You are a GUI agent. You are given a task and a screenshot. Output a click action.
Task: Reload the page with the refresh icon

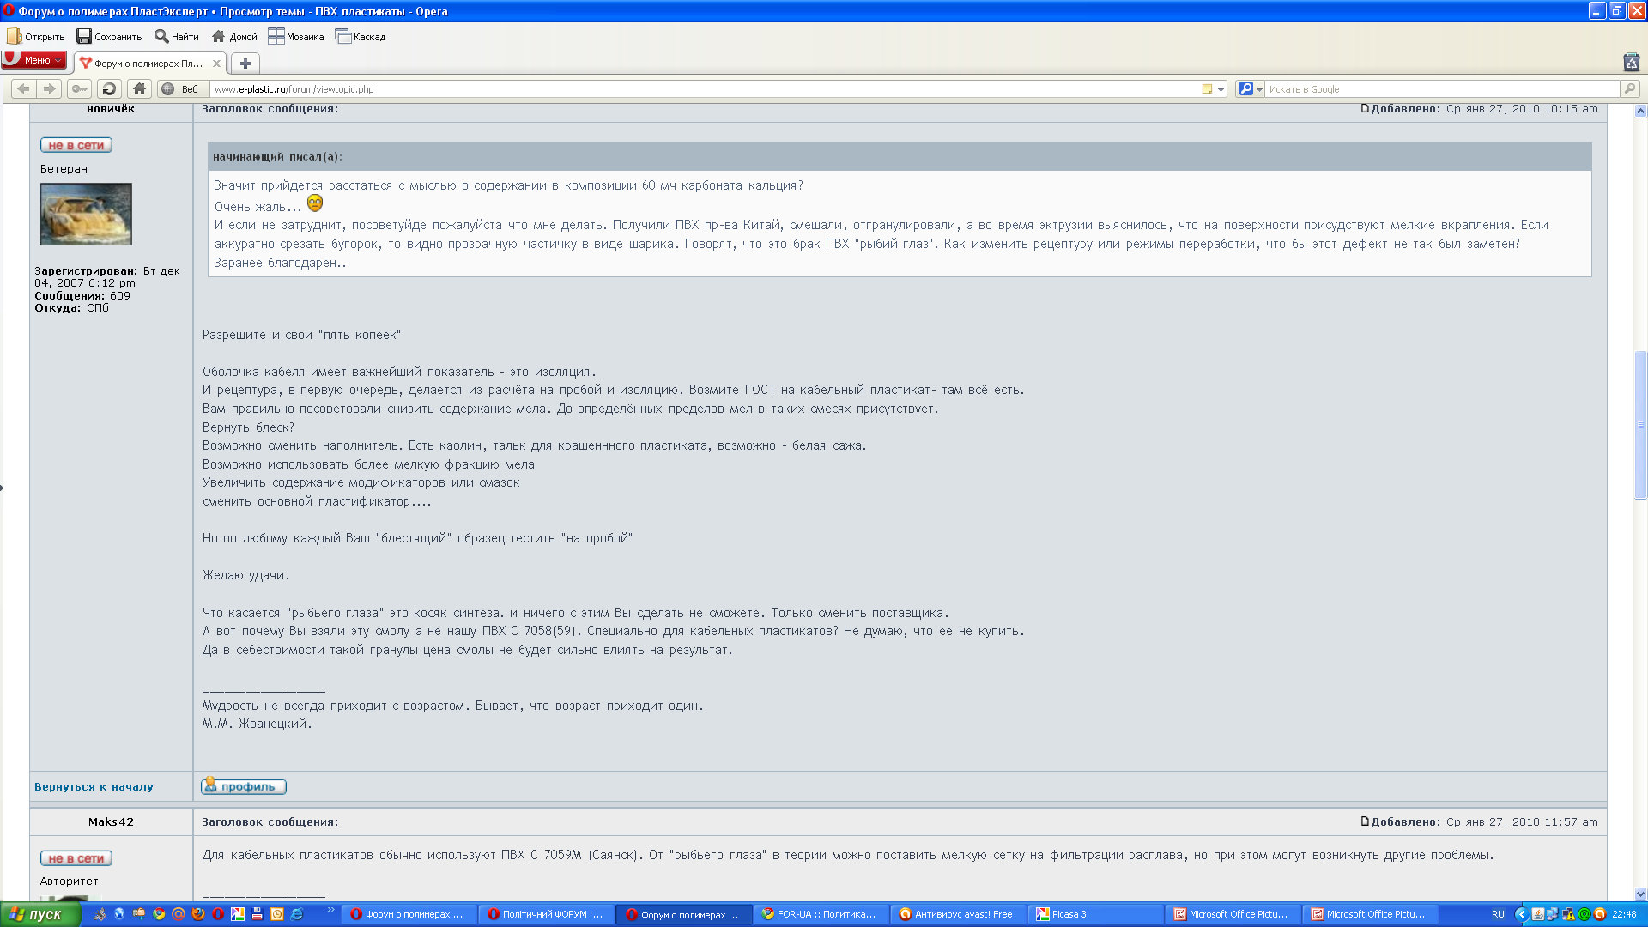[109, 88]
